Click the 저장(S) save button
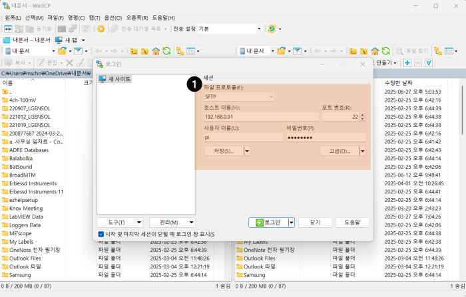466x297 pixels. 224,151
